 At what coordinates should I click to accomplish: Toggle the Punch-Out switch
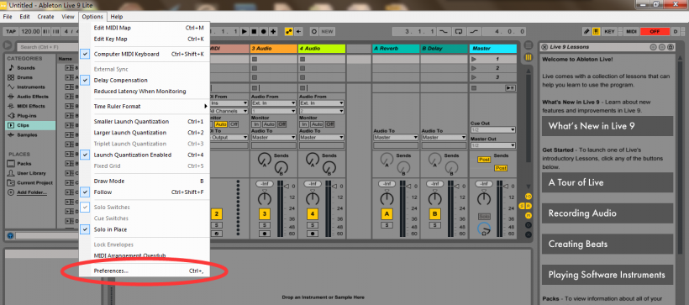point(473,32)
